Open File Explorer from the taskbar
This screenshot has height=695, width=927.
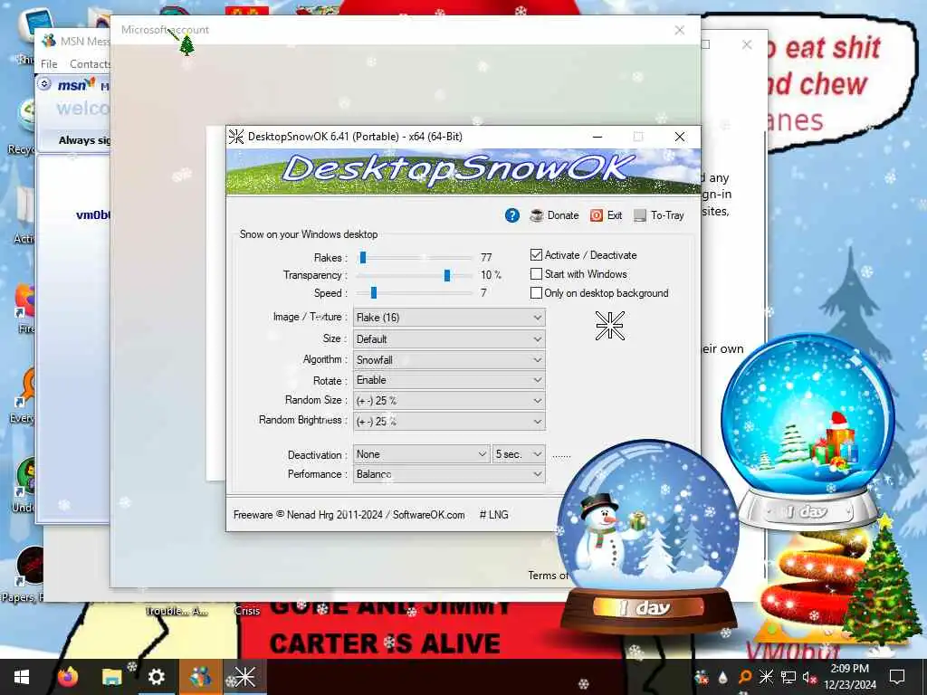(x=111, y=677)
